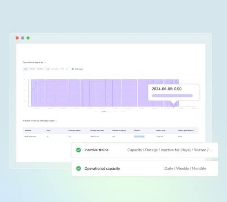Click the info icon next to Inactive trains heading
Viewport: 227px width, 202px height.
tap(56, 121)
